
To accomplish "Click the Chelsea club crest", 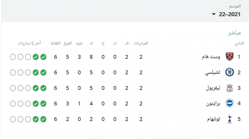I will pos(230,72).
